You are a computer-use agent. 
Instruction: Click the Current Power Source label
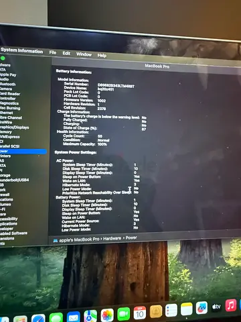click(80, 221)
